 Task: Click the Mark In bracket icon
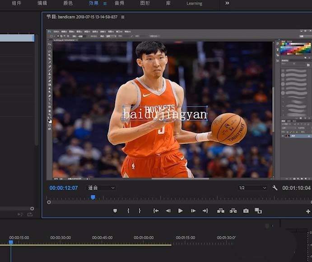pyautogui.click(x=128, y=211)
